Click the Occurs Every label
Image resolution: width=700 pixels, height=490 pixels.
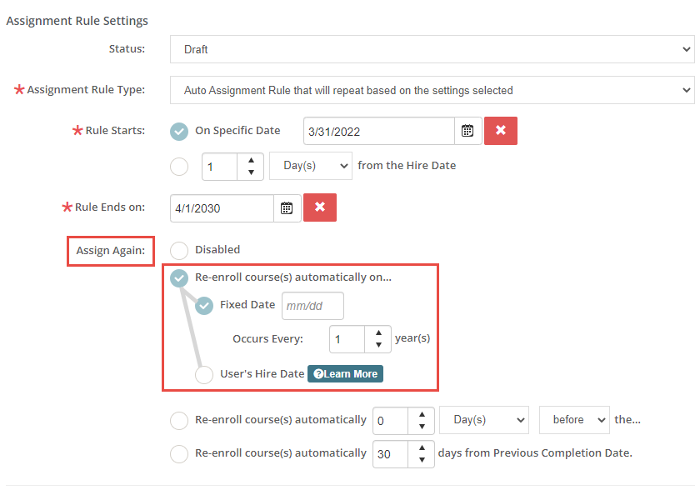click(x=267, y=338)
